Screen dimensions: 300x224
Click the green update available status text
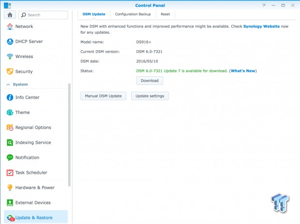[182, 71]
